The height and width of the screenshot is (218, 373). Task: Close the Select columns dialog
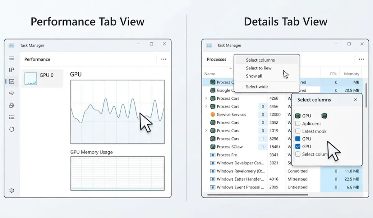point(356,100)
